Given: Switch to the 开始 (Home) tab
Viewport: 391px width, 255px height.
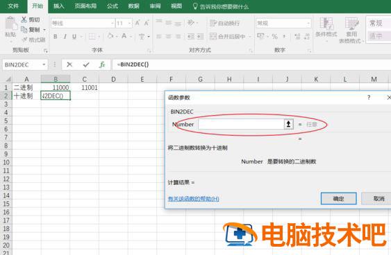Looking at the screenshot, I should [38, 6].
